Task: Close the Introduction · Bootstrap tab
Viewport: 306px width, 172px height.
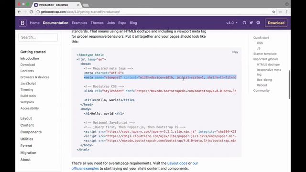Action: tap(78, 5)
